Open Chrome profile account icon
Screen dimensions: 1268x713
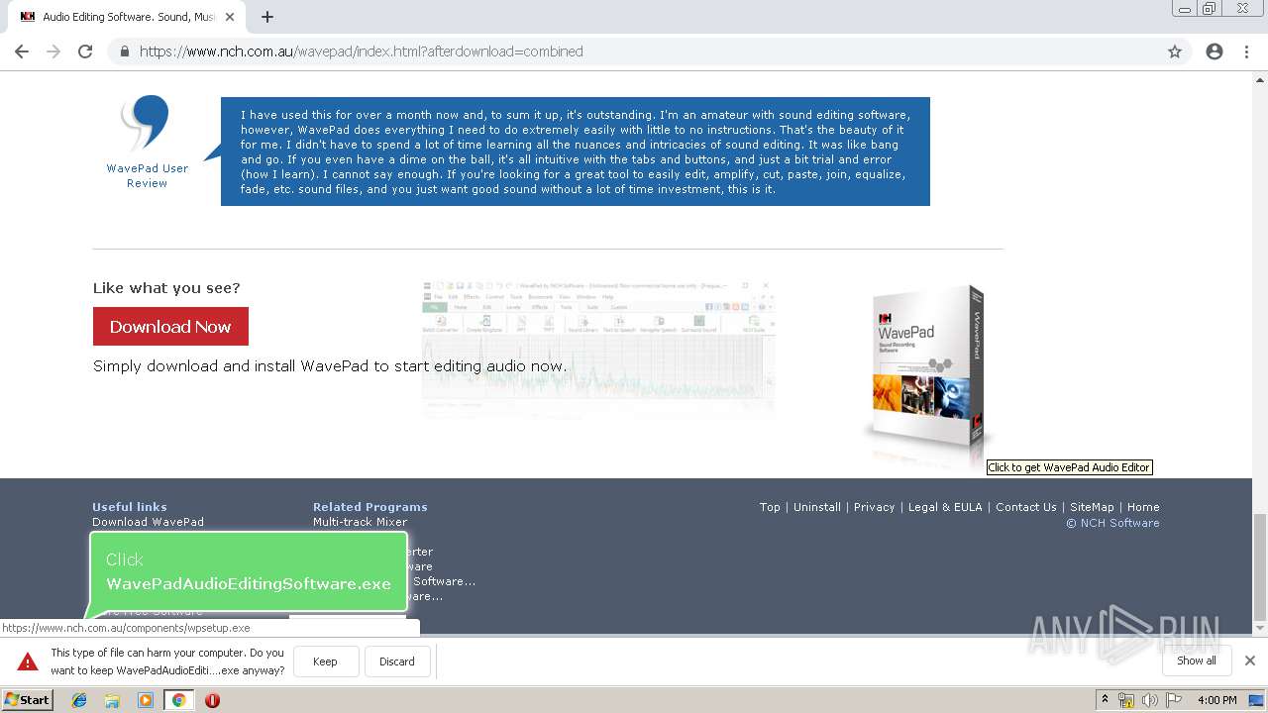[1215, 51]
